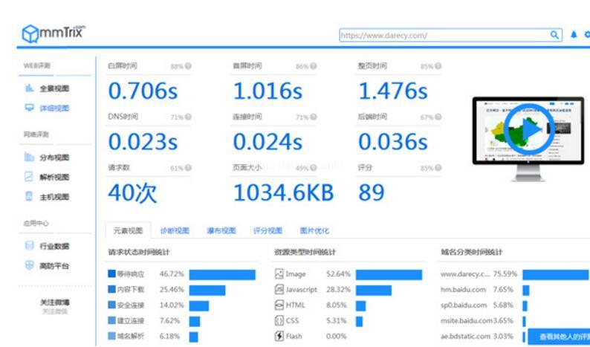
Task: Click the mmTrix logo
Action: (54, 33)
